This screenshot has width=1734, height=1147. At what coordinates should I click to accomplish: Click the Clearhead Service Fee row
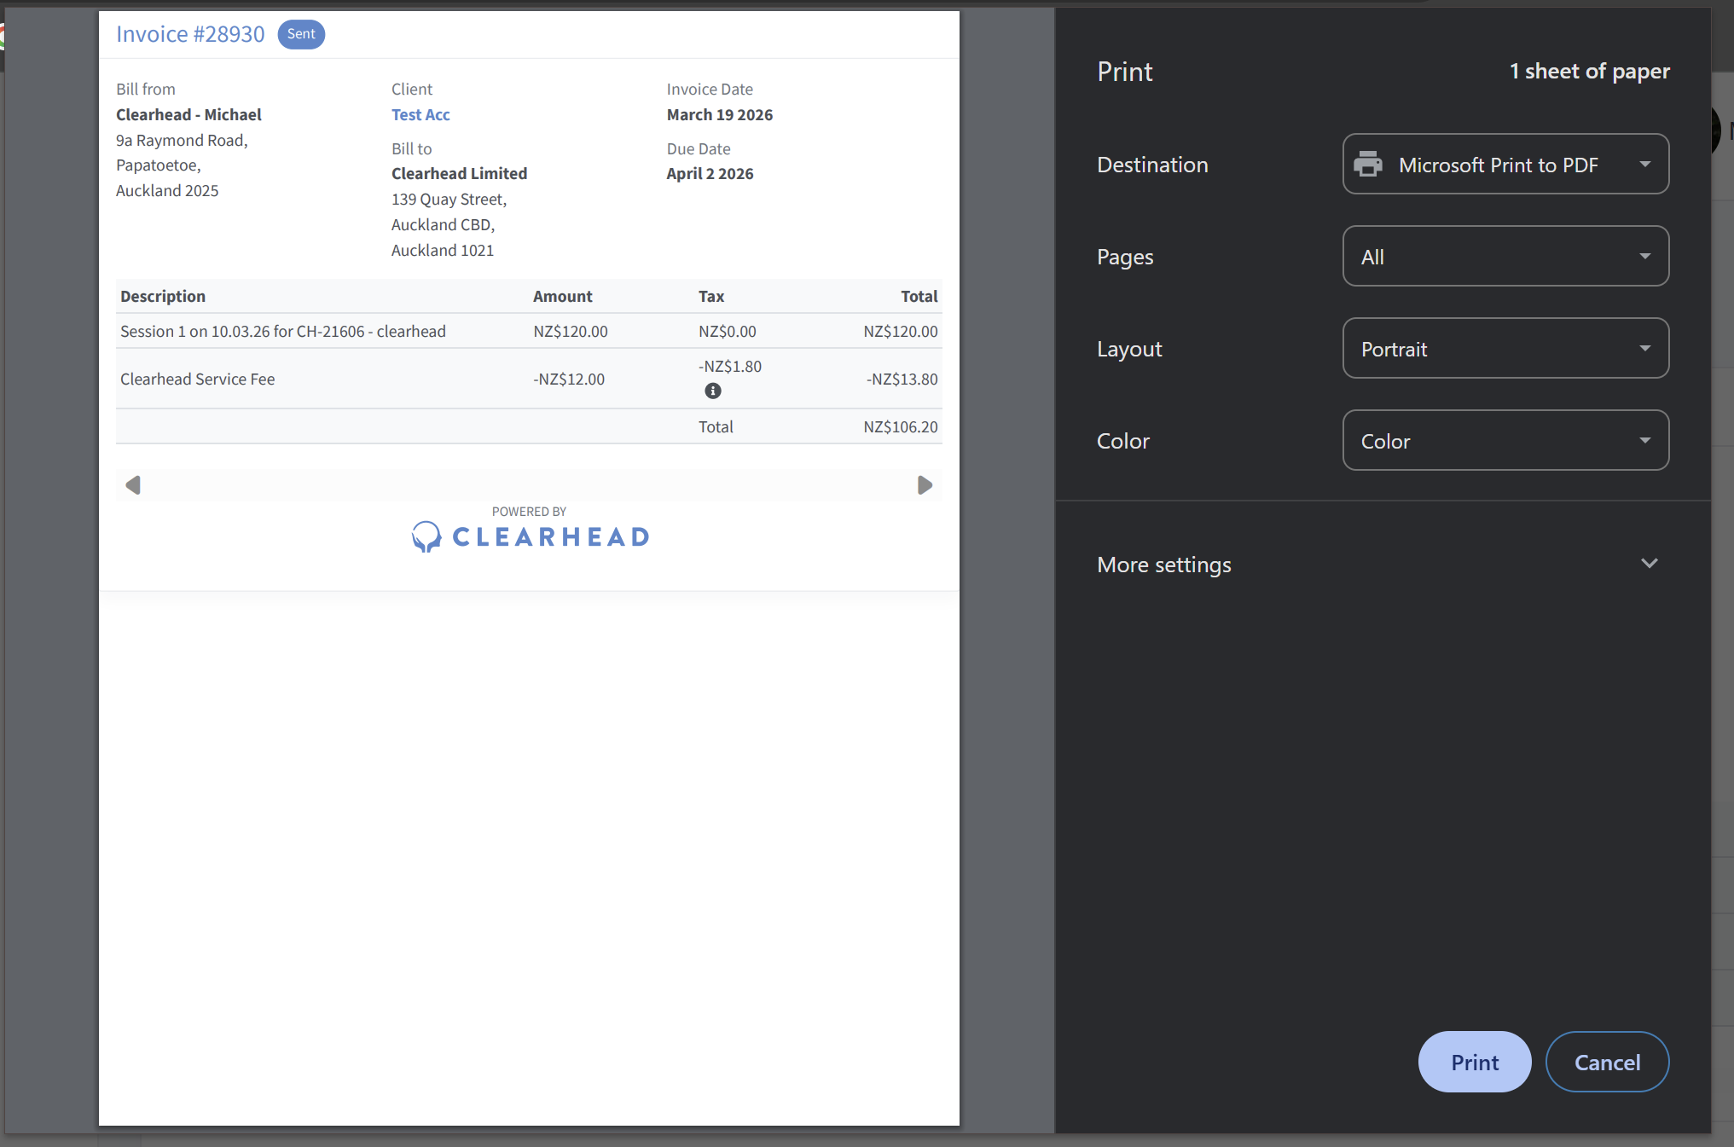point(198,379)
